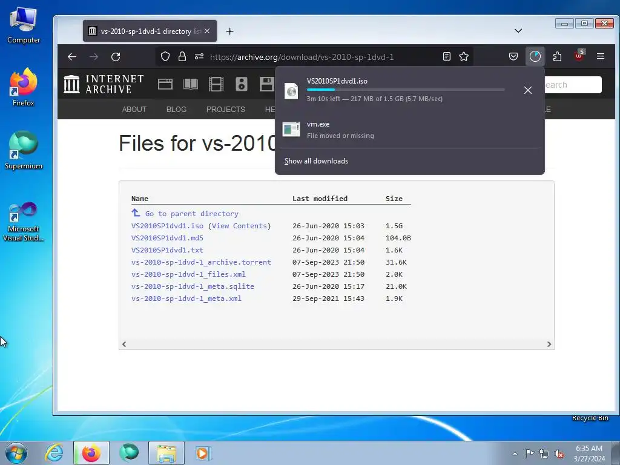Click the VS2010SP1dvd1.iso download file icon
This screenshot has height=465, width=620.
pyautogui.click(x=291, y=91)
